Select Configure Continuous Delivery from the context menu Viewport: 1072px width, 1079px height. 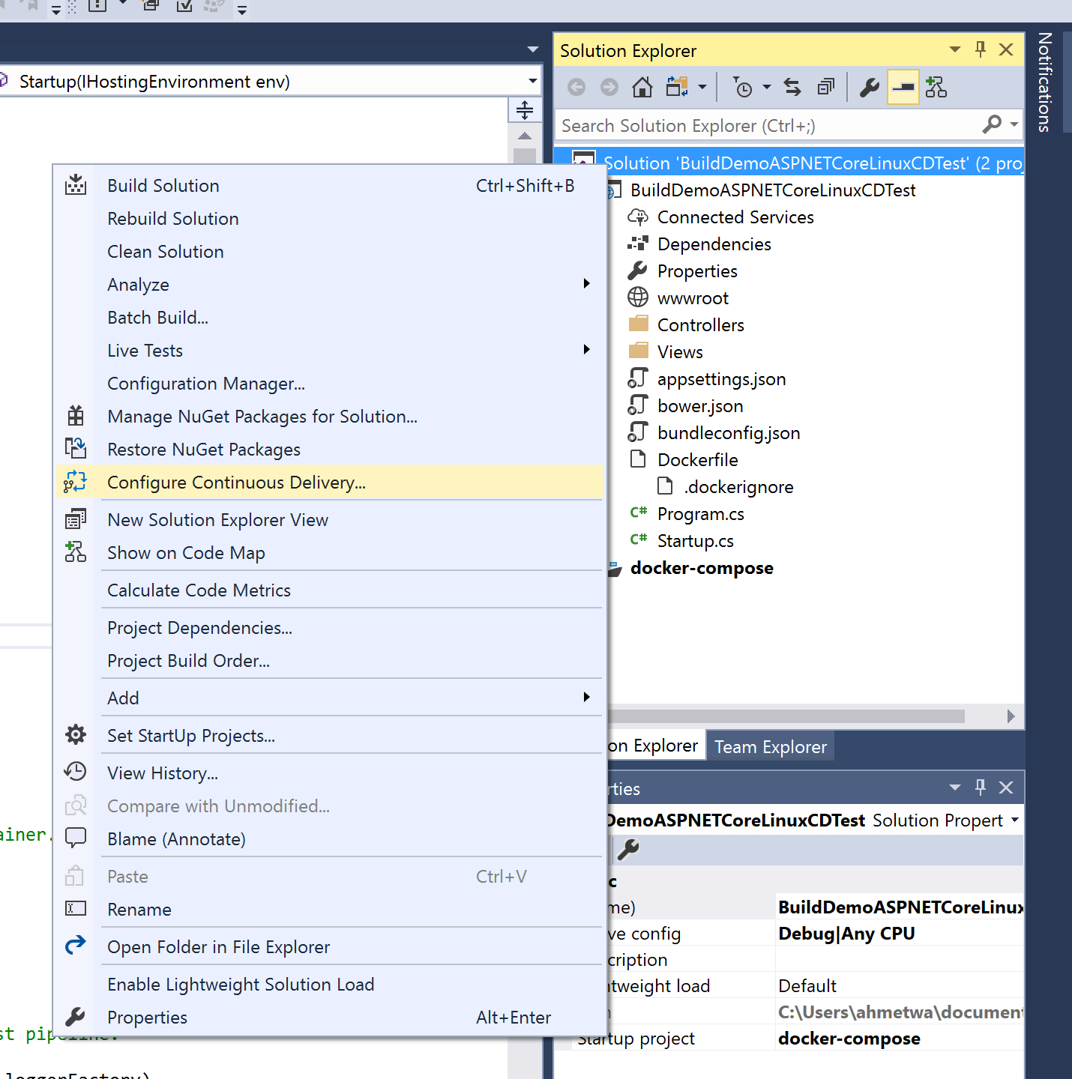tap(237, 483)
